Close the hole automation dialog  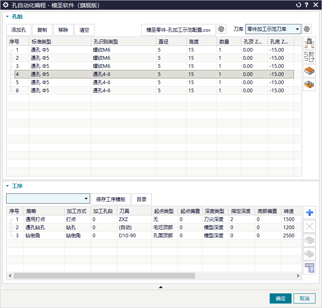click(x=316, y=5)
